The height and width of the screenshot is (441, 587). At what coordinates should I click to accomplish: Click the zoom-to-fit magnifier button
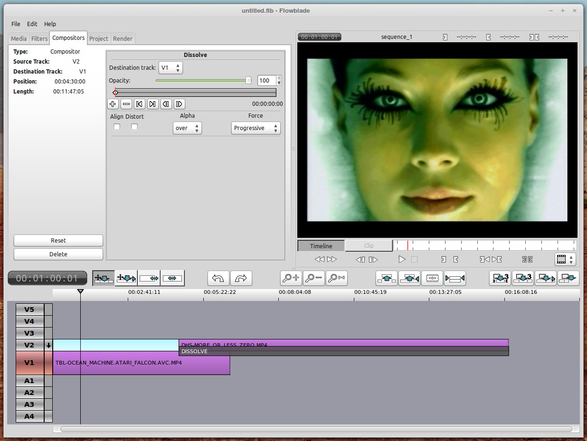[x=336, y=278]
